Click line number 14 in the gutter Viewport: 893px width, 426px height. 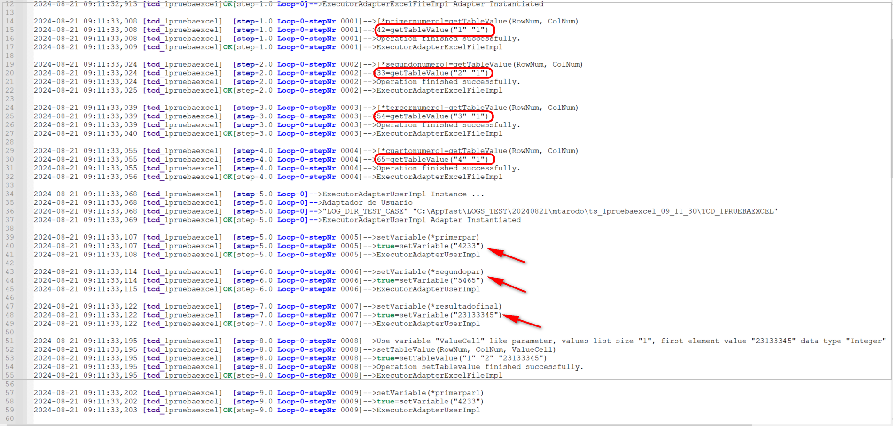9,21
